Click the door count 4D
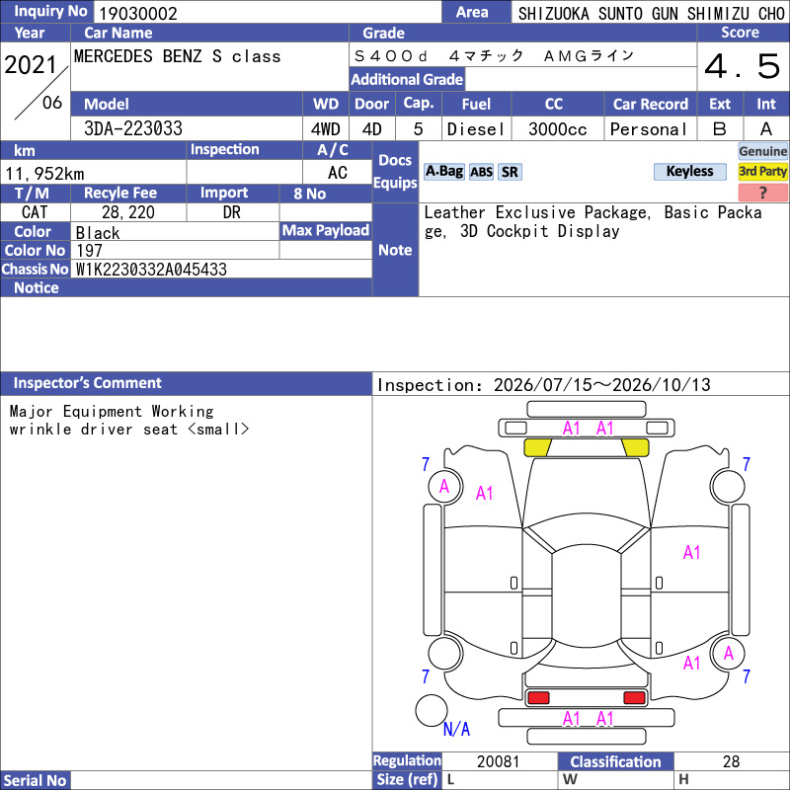The width and height of the screenshot is (790, 790). [372, 129]
